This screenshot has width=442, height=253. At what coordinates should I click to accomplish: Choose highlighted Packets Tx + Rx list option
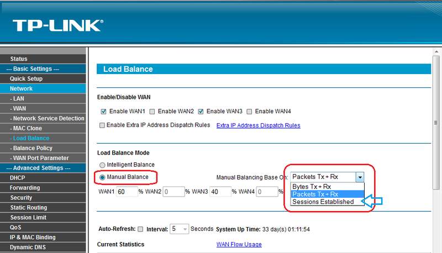point(327,194)
